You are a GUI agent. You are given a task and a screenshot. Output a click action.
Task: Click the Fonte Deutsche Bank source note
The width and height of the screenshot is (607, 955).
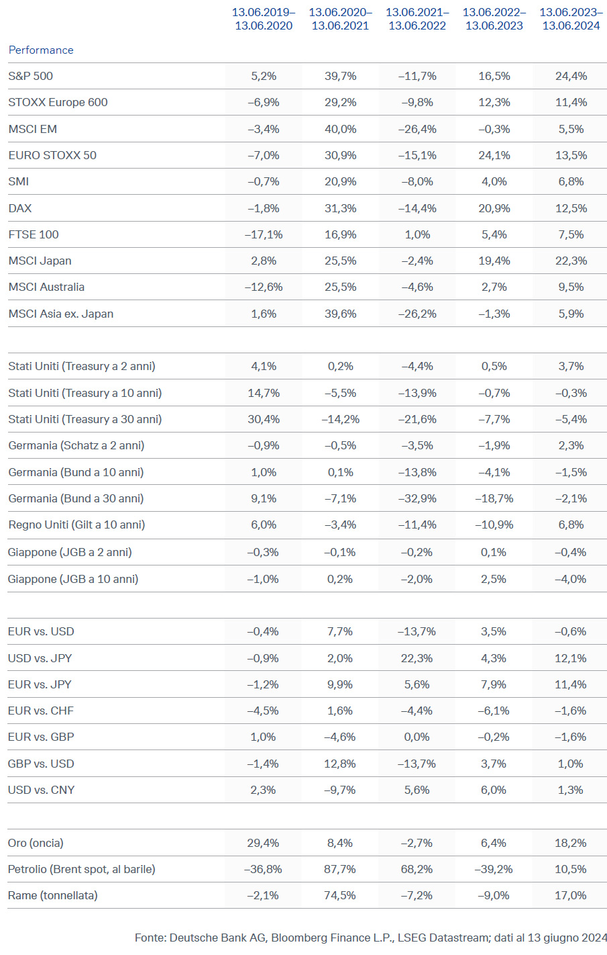(x=371, y=938)
